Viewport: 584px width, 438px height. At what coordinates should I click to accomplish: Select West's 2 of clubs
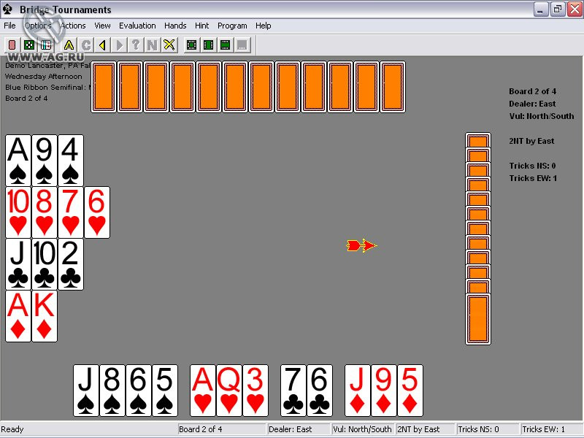coord(71,264)
